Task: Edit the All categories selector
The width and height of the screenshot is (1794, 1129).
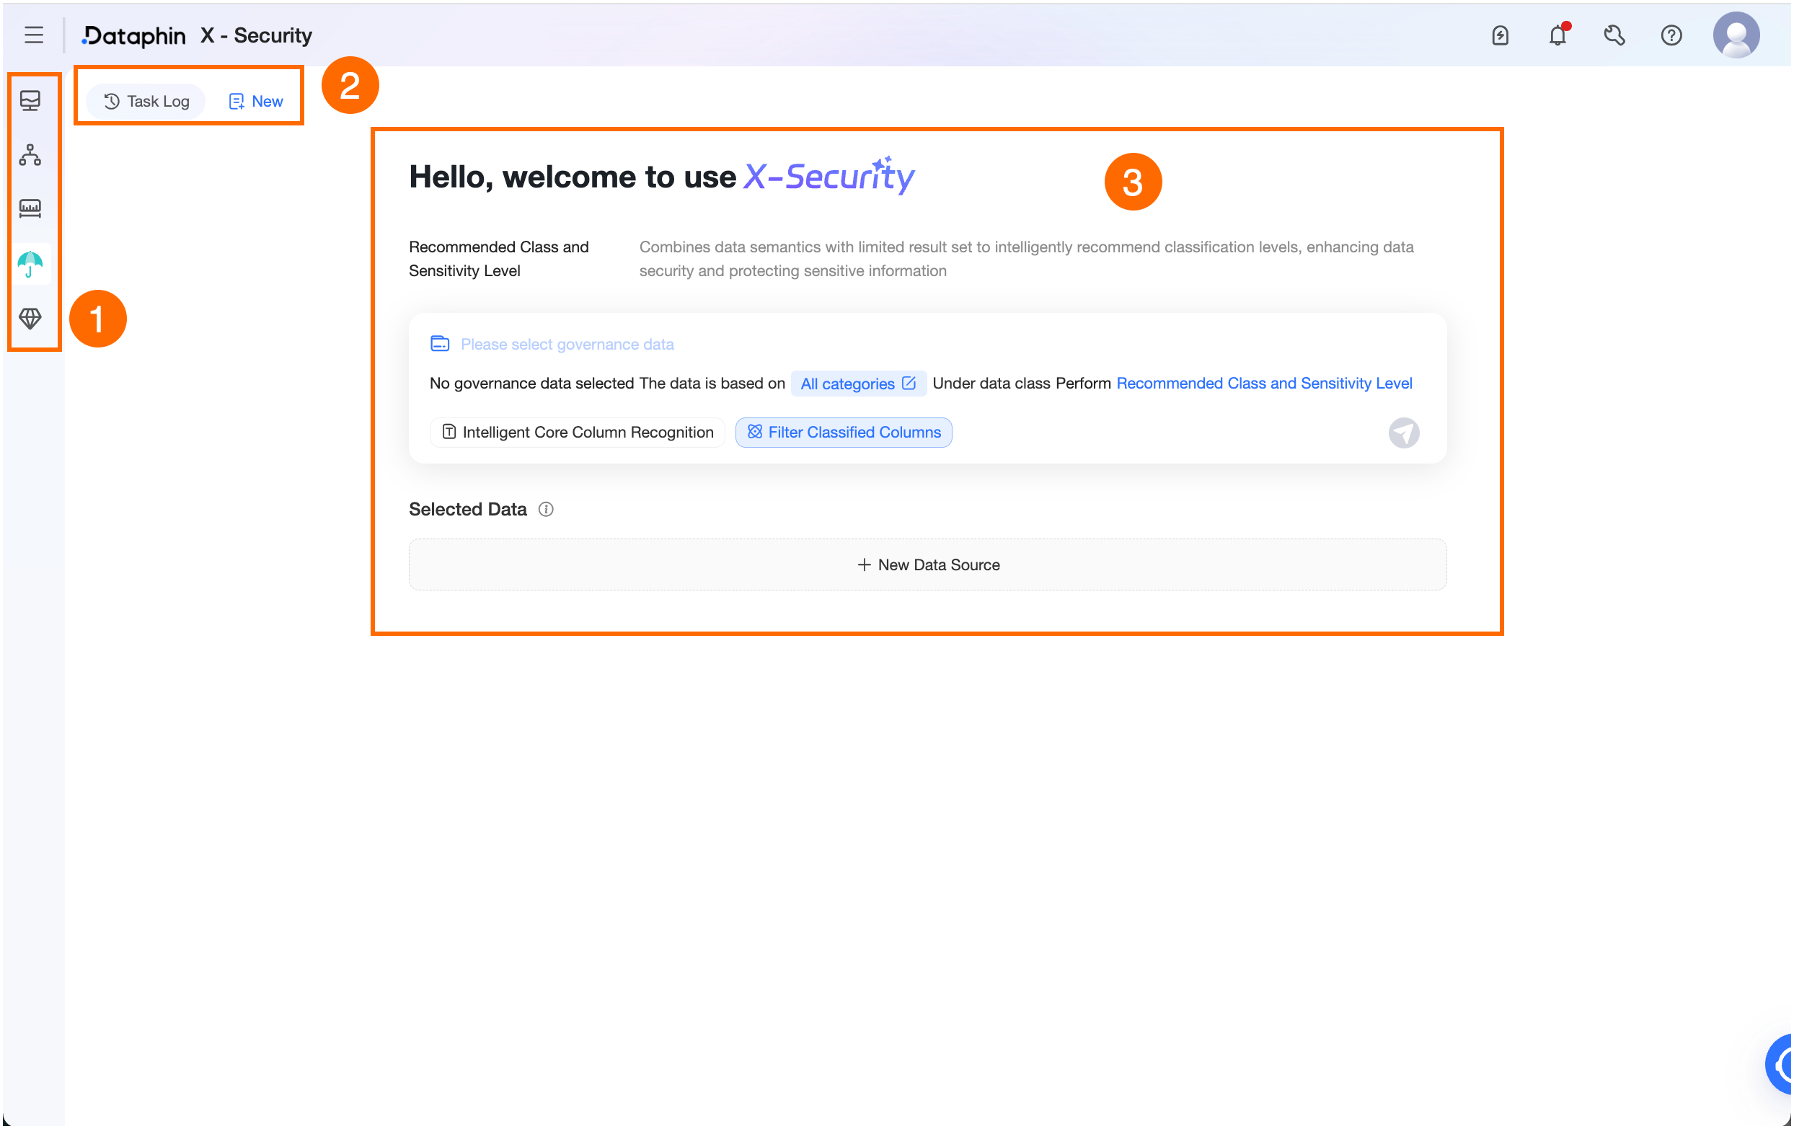Action: 857,384
